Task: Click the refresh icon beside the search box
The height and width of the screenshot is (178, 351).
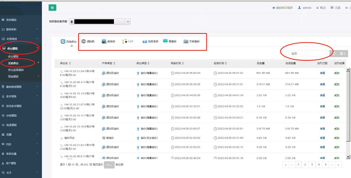Action: click(334, 54)
